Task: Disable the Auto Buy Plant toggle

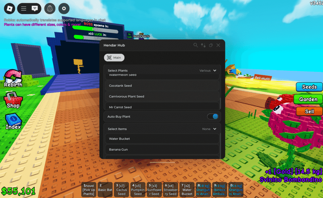Action: point(213,117)
